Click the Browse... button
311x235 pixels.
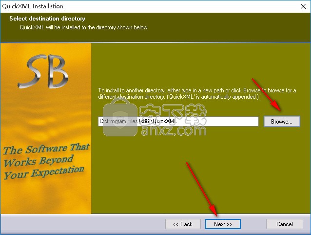[x=282, y=121]
